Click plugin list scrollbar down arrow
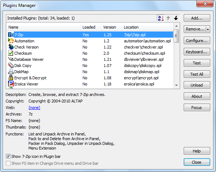 pyautogui.click(x=176, y=85)
